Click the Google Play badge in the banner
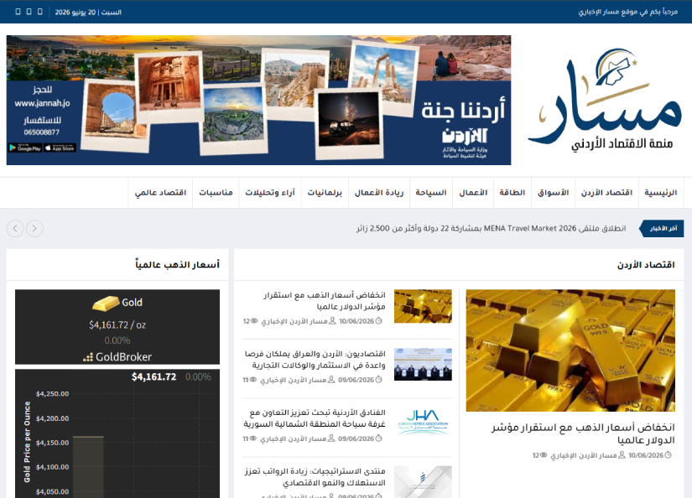Image resolution: width=692 pixels, height=498 pixels. [25, 148]
